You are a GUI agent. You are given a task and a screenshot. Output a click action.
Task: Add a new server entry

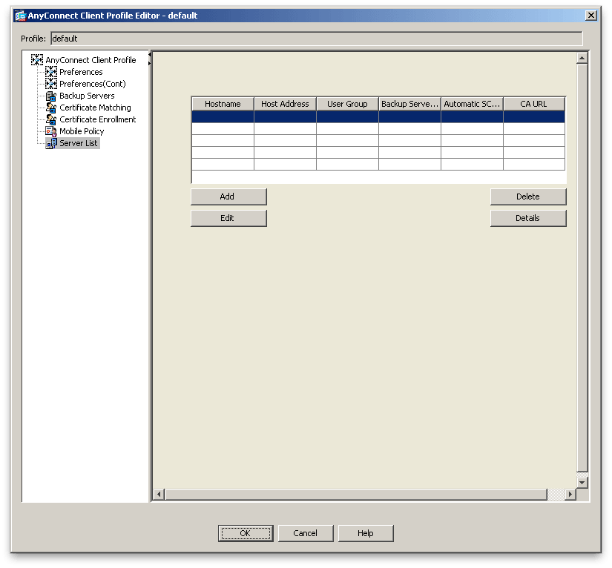coord(228,197)
